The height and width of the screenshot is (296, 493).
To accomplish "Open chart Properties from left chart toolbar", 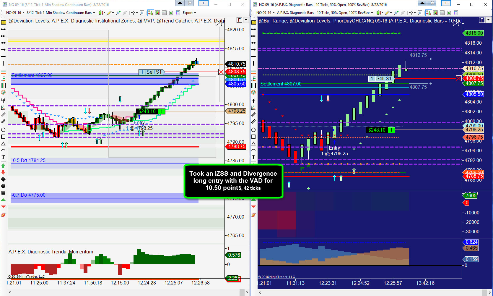I will pos(178,13).
